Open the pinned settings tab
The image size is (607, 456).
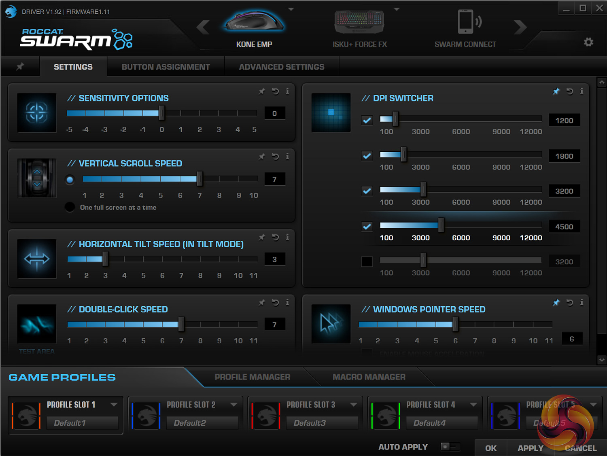(20, 66)
